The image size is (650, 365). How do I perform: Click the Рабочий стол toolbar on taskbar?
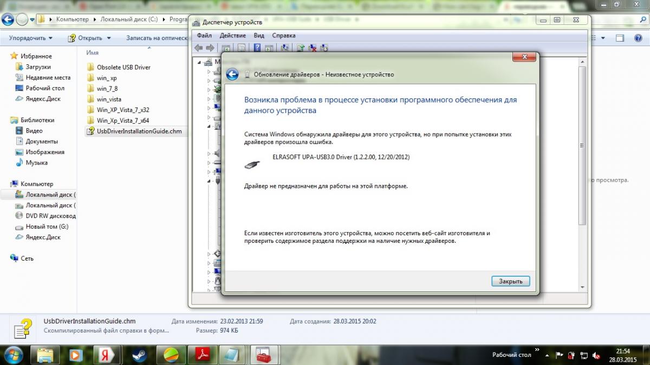511,355
